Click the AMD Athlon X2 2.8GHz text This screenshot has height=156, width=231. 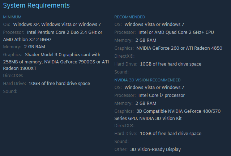tap(27, 40)
